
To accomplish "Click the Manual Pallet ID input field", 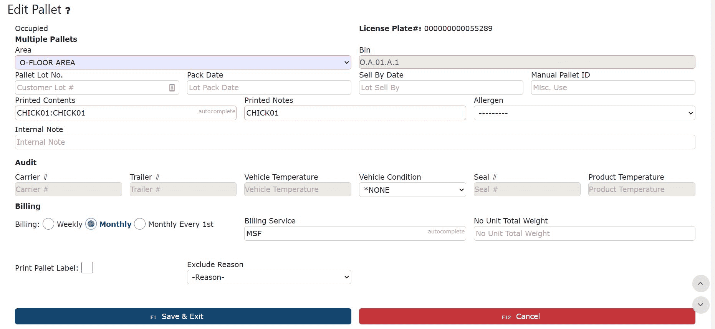I will pos(613,88).
